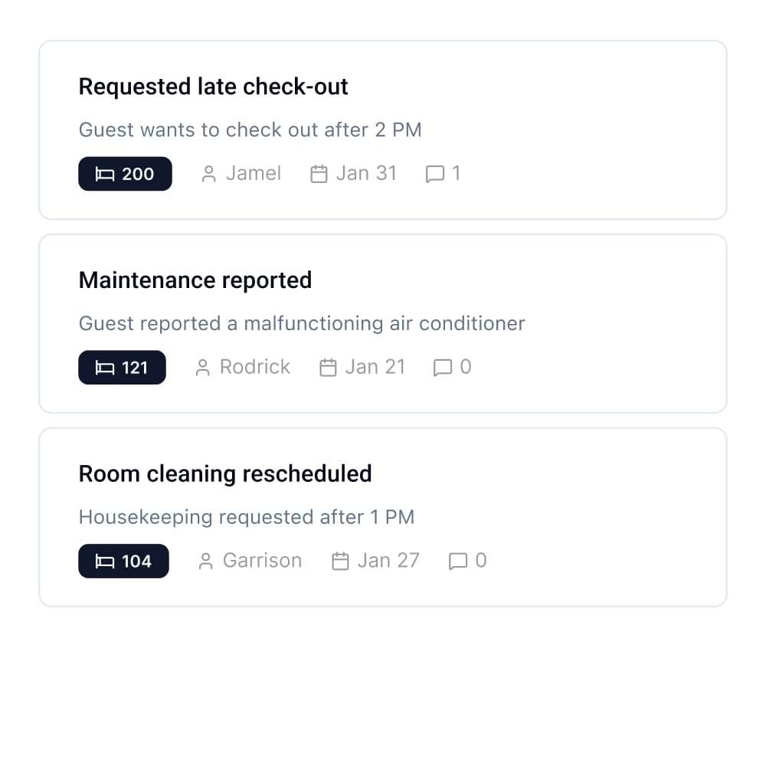766x766 pixels.
Task: Select the person icon next to Rodrick
Action: (202, 367)
